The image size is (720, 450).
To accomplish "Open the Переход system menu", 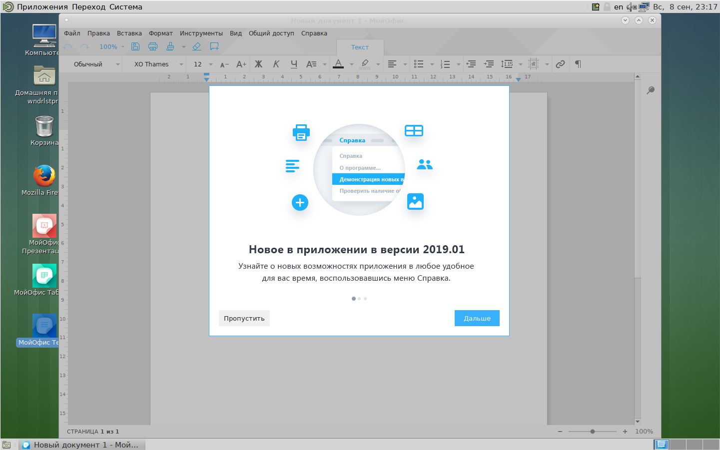I will point(89,7).
